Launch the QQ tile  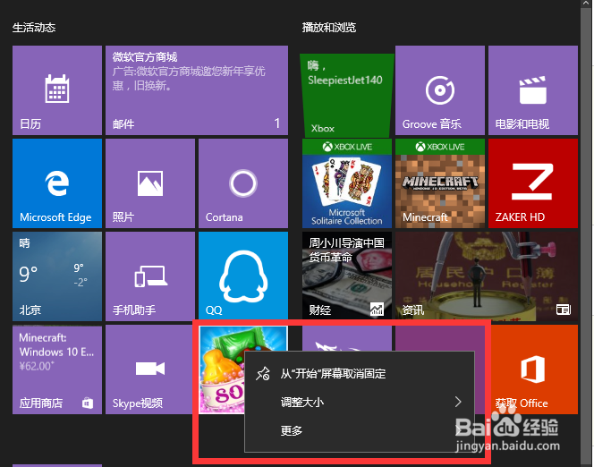[x=243, y=276]
